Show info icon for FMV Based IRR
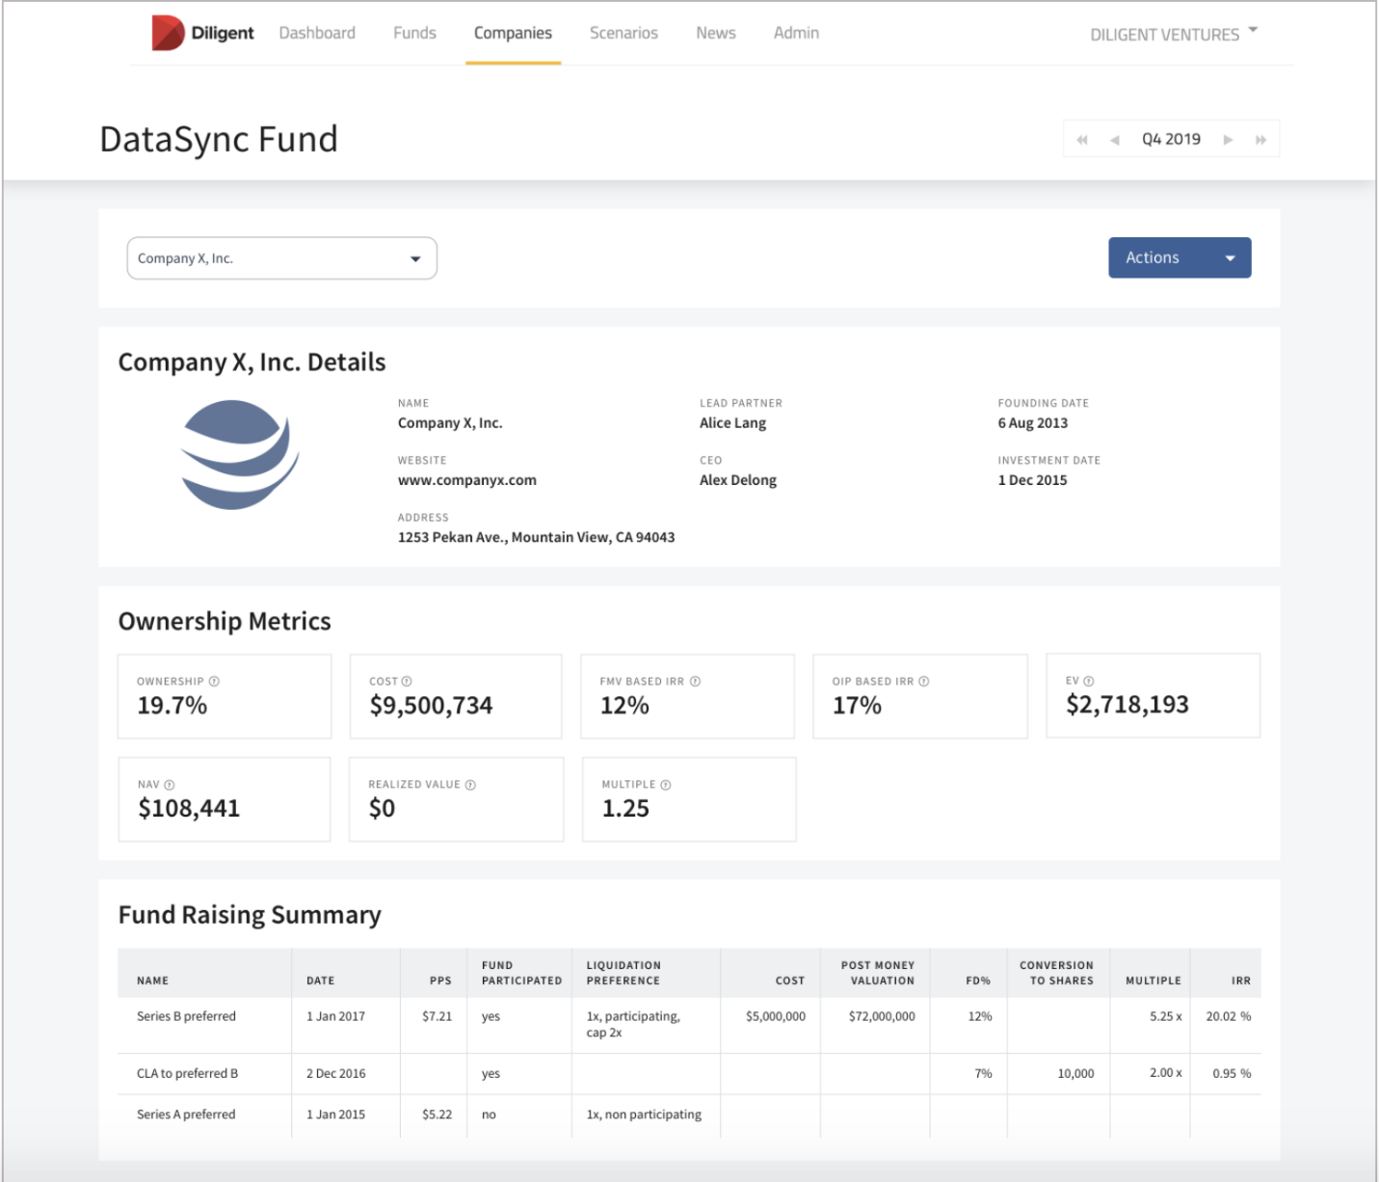This screenshot has height=1182, width=1379. tap(695, 681)
